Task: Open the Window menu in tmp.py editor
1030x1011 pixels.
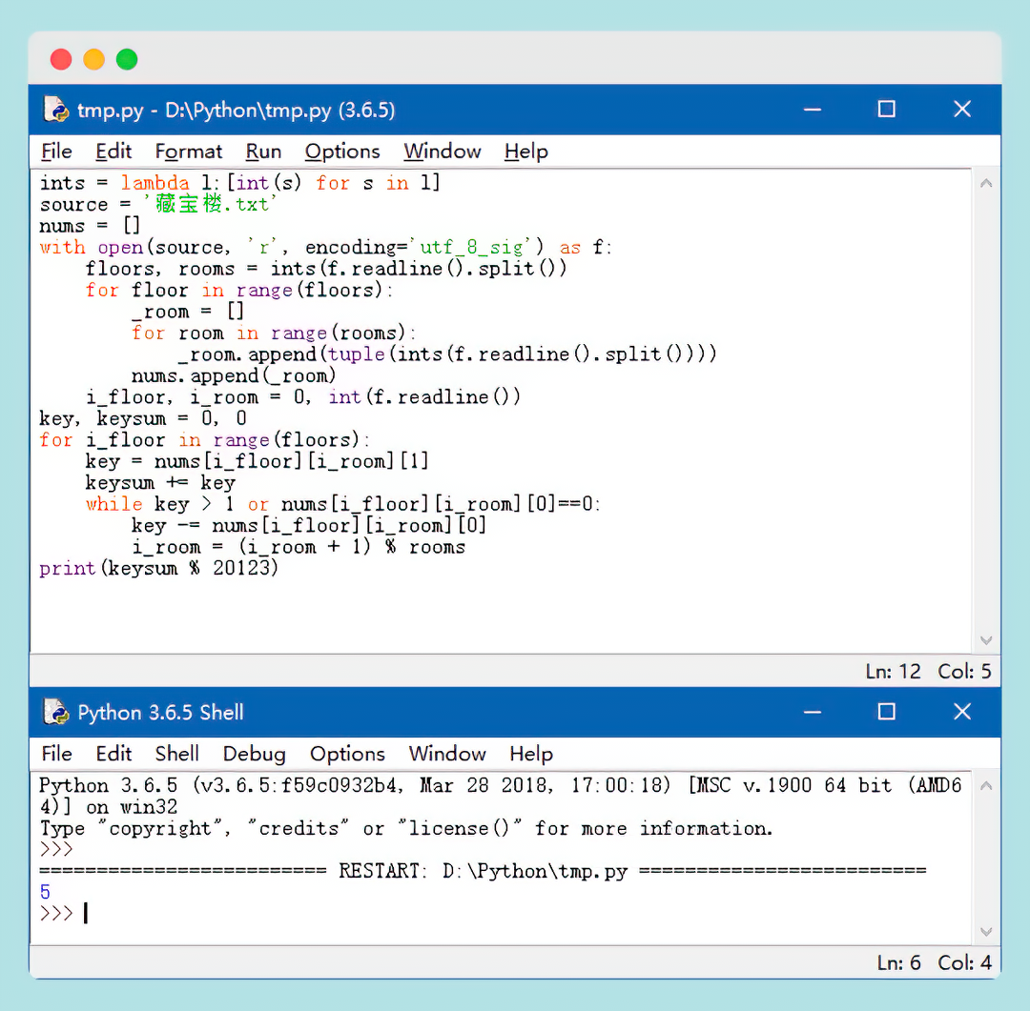Action: (x=443, y=152)
